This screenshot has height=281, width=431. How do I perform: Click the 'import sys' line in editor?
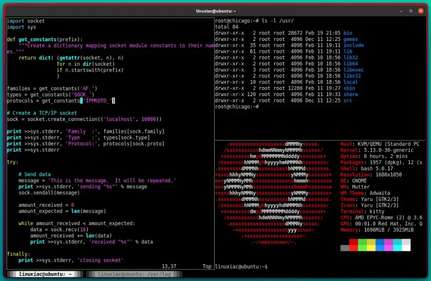[x=21, y=27]
